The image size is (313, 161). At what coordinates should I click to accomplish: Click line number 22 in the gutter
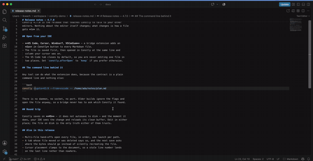(x=16, y=88)
